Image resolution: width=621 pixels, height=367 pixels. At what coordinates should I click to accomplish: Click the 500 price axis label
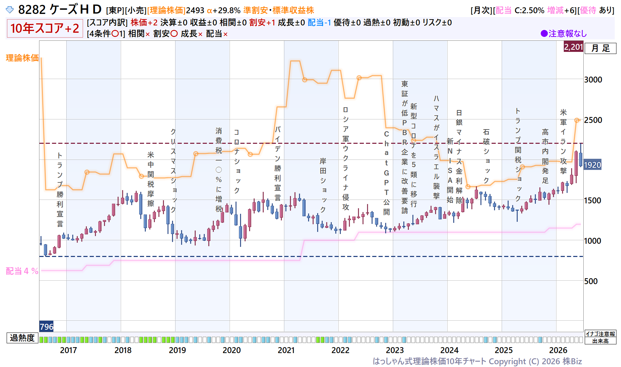coord(591,281)
